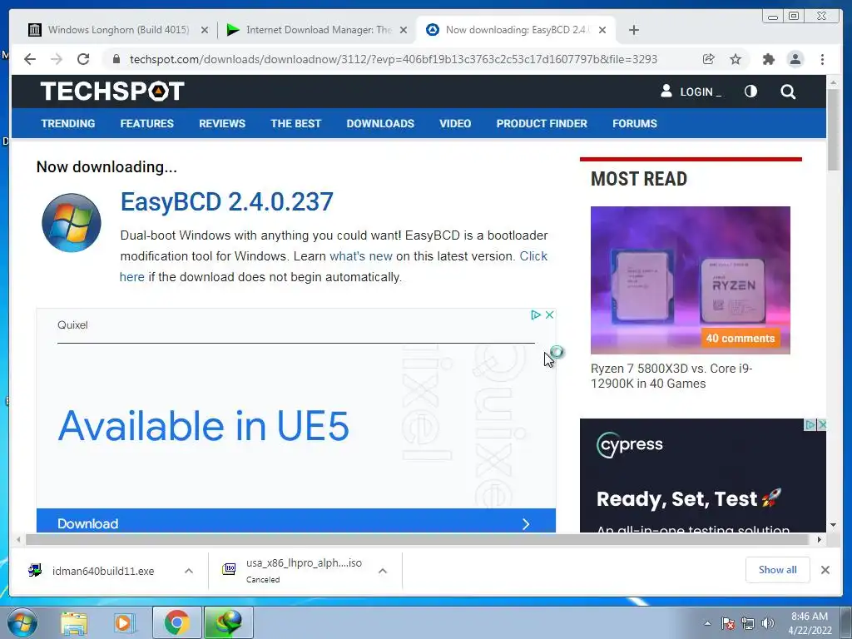Click the scroll-down arrow
The image size is (852, 639).
[833, 525]
